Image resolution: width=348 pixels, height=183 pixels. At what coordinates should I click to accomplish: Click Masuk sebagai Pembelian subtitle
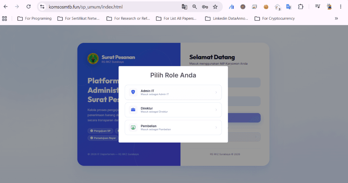coord(156,130)
